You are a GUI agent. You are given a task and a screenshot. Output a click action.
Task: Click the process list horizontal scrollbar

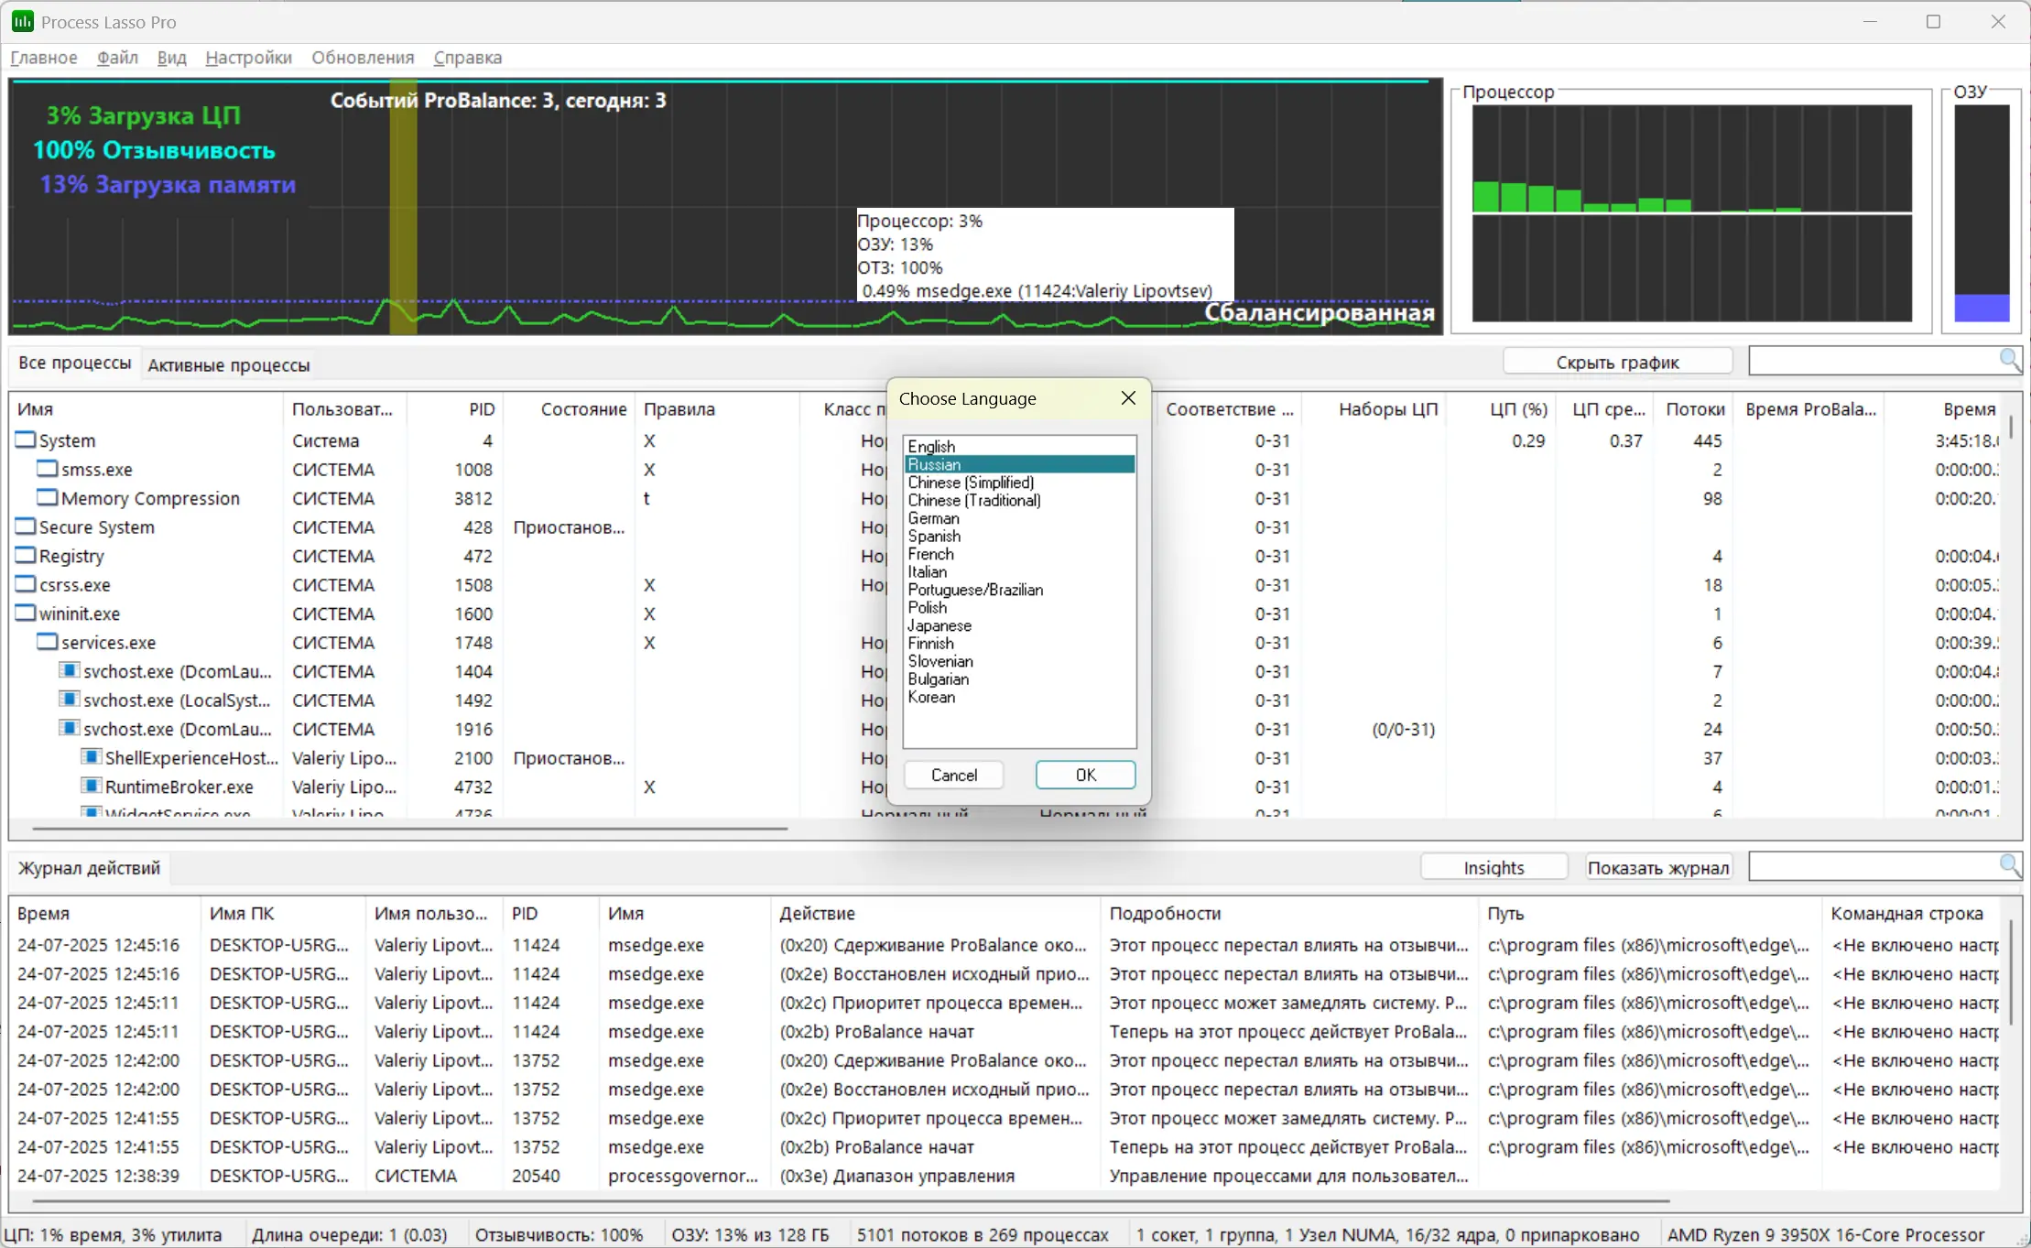coord(410,829)
